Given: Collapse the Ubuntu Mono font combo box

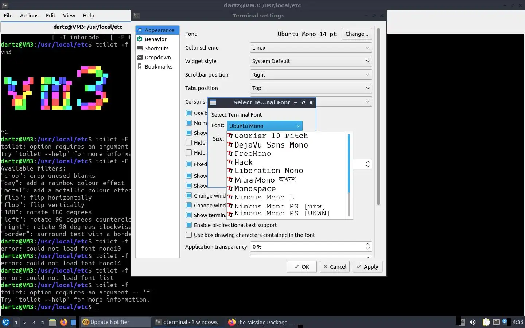Looking at the screenshot, I should (x=265, y=126).
